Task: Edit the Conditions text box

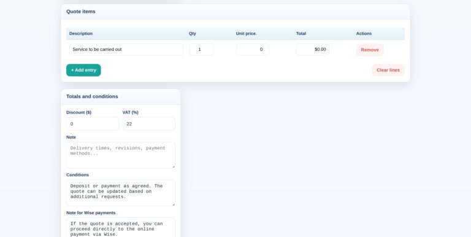Action: [x=120, y=193]
